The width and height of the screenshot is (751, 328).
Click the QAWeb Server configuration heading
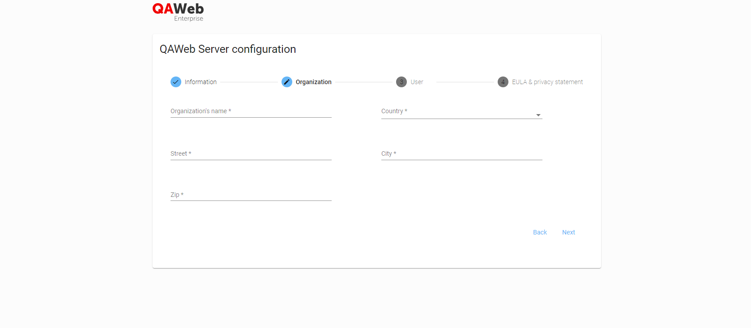tap(228, 49)
